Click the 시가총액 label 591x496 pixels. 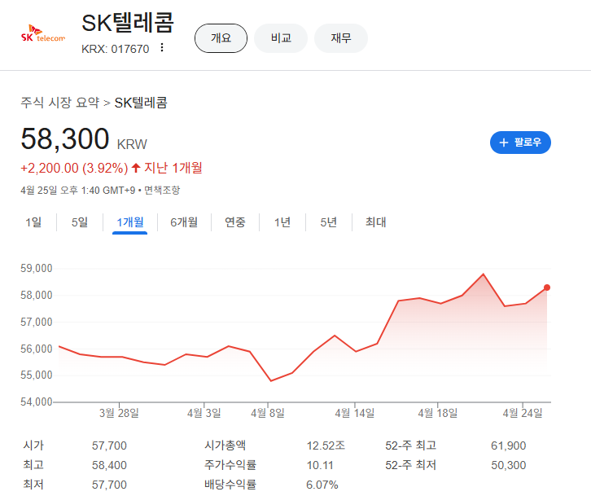(225, 446)
